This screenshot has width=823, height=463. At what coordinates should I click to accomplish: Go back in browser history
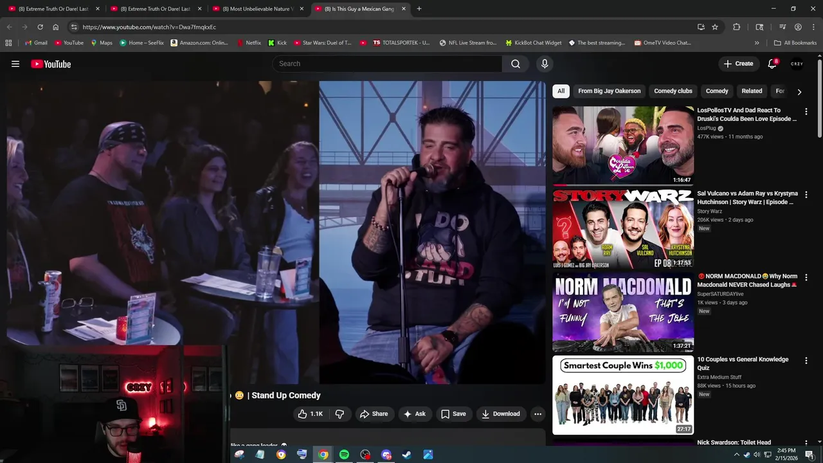pos(9,27)
